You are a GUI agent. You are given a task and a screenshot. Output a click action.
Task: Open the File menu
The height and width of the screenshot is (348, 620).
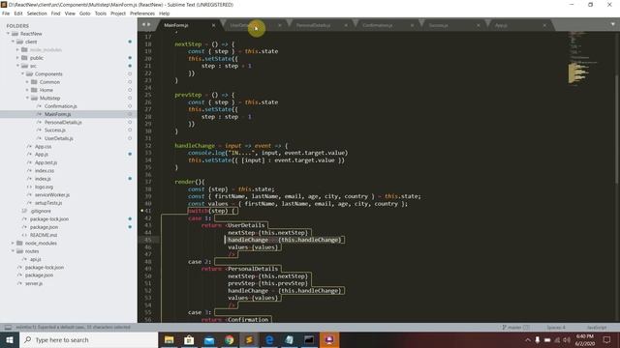point(6,14)
